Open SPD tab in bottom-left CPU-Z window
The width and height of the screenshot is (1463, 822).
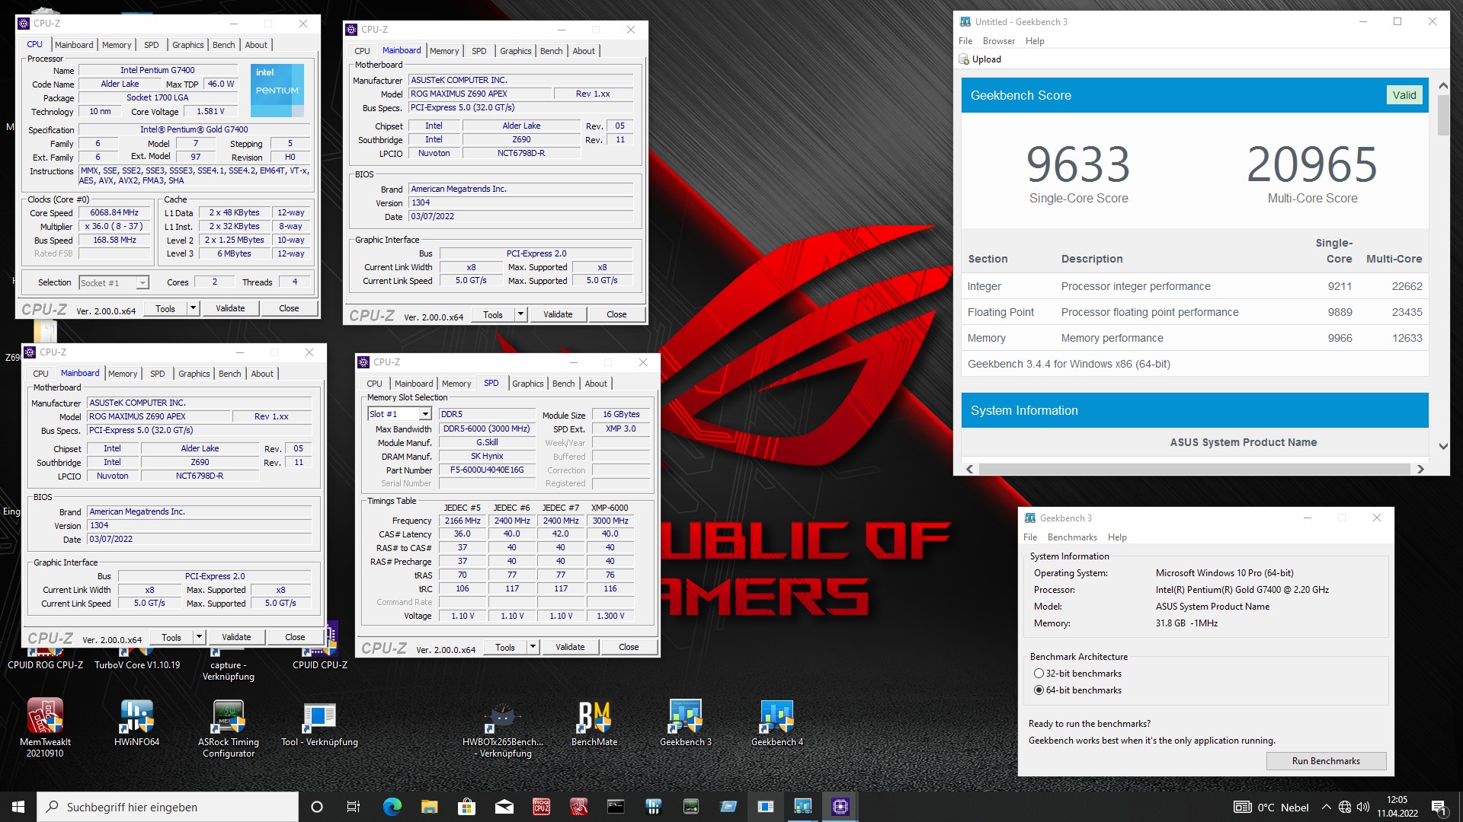pos(157,374)
